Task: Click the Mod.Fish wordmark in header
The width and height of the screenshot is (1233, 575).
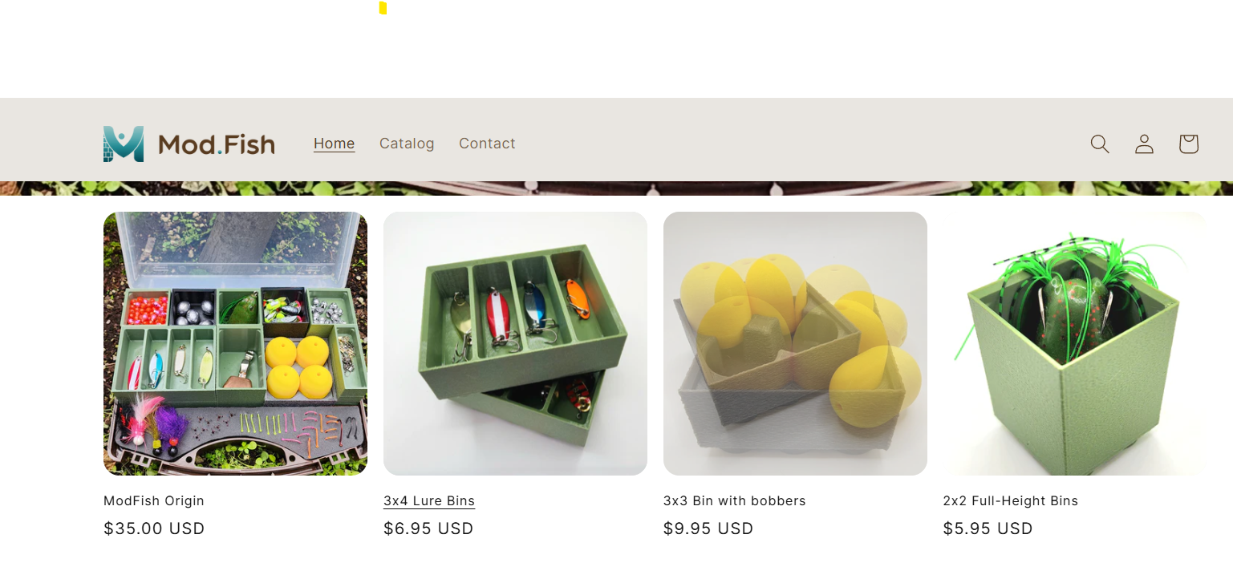Action: coord(217,144)
